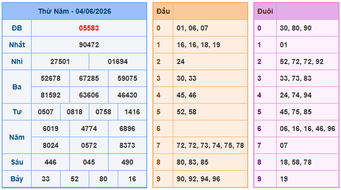The image size is (341, 190).
Task: Select Đuôi values 30, 80, 90
Action: coord(296,28)
